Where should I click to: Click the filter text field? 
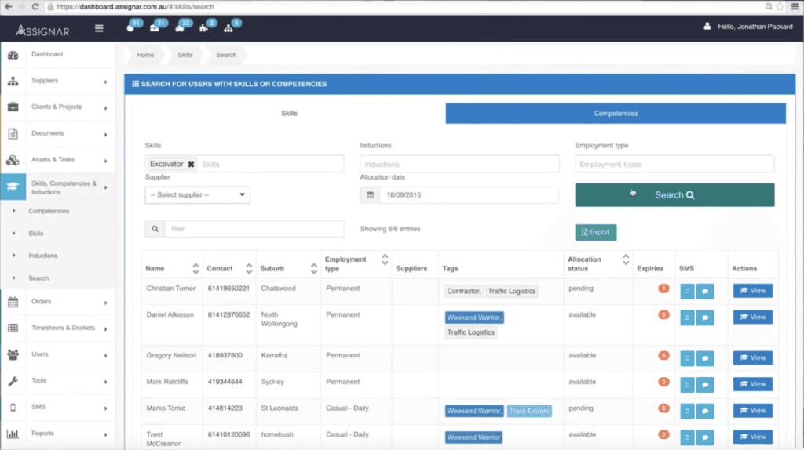click(254, 229)
